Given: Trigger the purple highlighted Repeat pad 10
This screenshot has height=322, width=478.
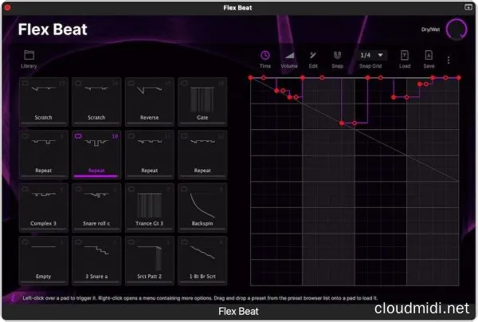Looking at the screenshot, I should [x=96, y=155].
